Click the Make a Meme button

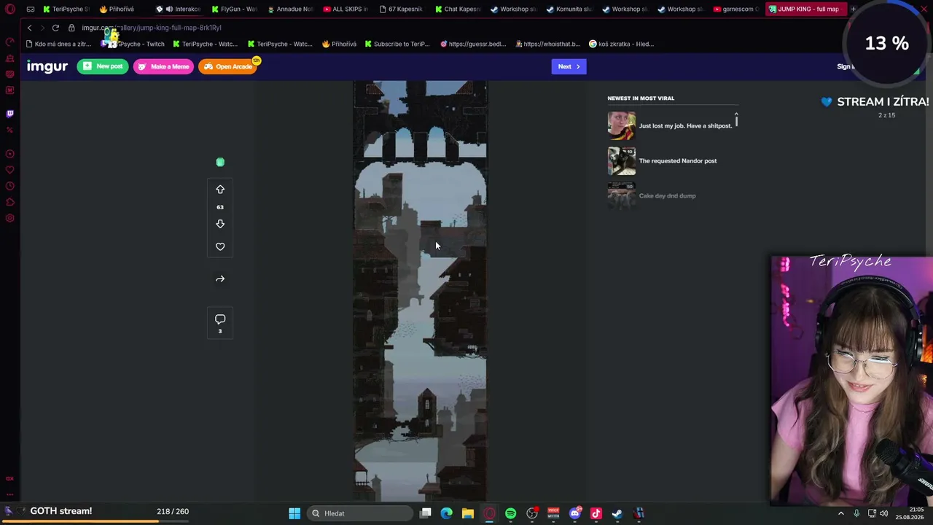coord(163,66)
